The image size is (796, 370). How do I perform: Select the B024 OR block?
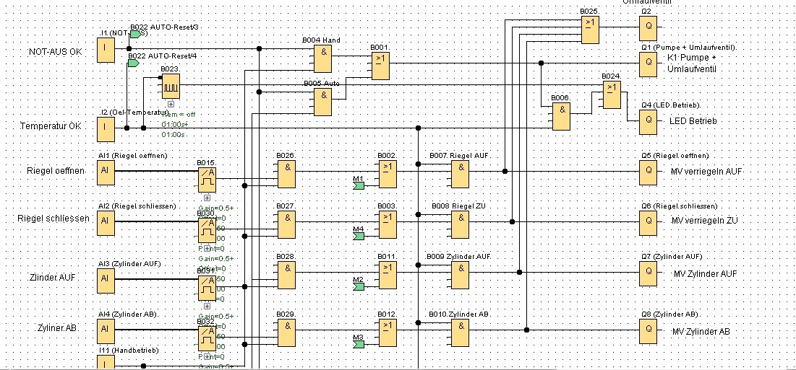[611, 94]
